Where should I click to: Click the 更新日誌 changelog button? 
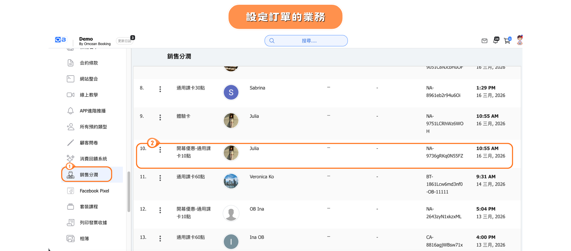[x=124, y=41]
